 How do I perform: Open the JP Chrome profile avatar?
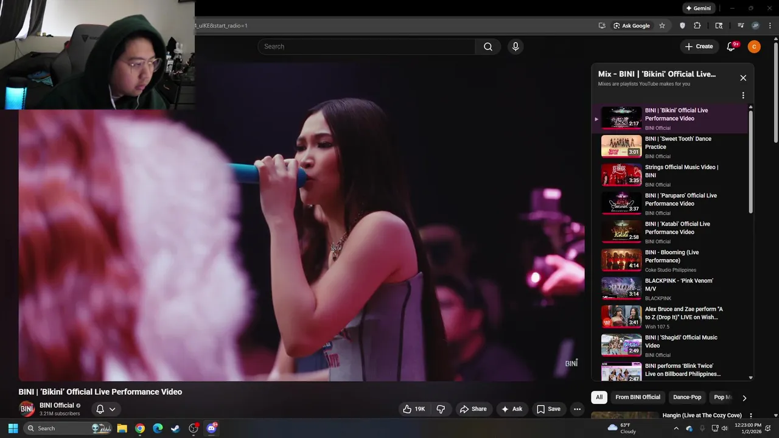(x=755, y=26)
